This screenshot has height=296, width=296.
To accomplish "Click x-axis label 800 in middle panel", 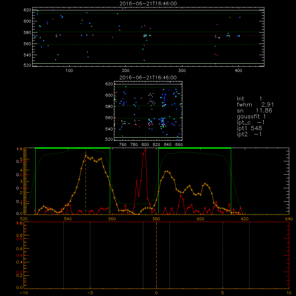I will click(x=145, y=145).
